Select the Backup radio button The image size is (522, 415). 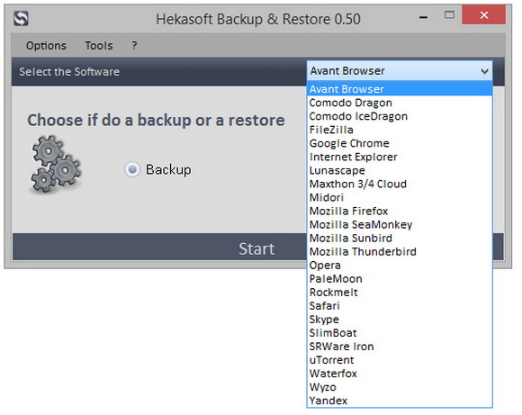[132, 169]
